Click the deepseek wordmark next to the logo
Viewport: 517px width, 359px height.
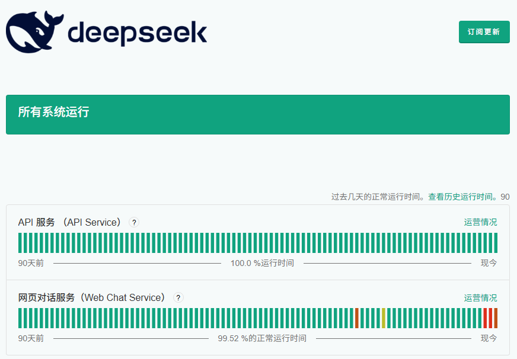[138, 33]
